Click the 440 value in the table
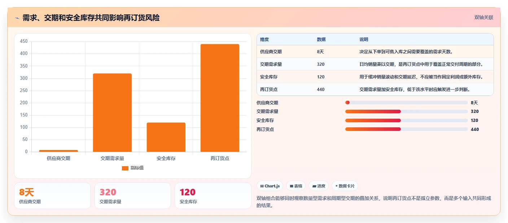508x223 pixels. coord(321,90)
